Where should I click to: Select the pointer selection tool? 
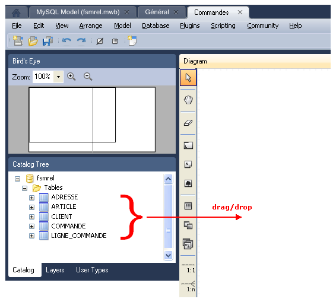pyautogui.click(x=188, y=78)
